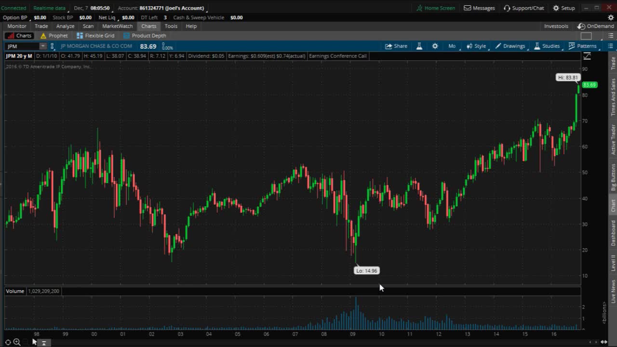Image resolution: width=617 pixels, height=347 pixels.
Task: Click the gear icon on account info row
Action: 611,17
